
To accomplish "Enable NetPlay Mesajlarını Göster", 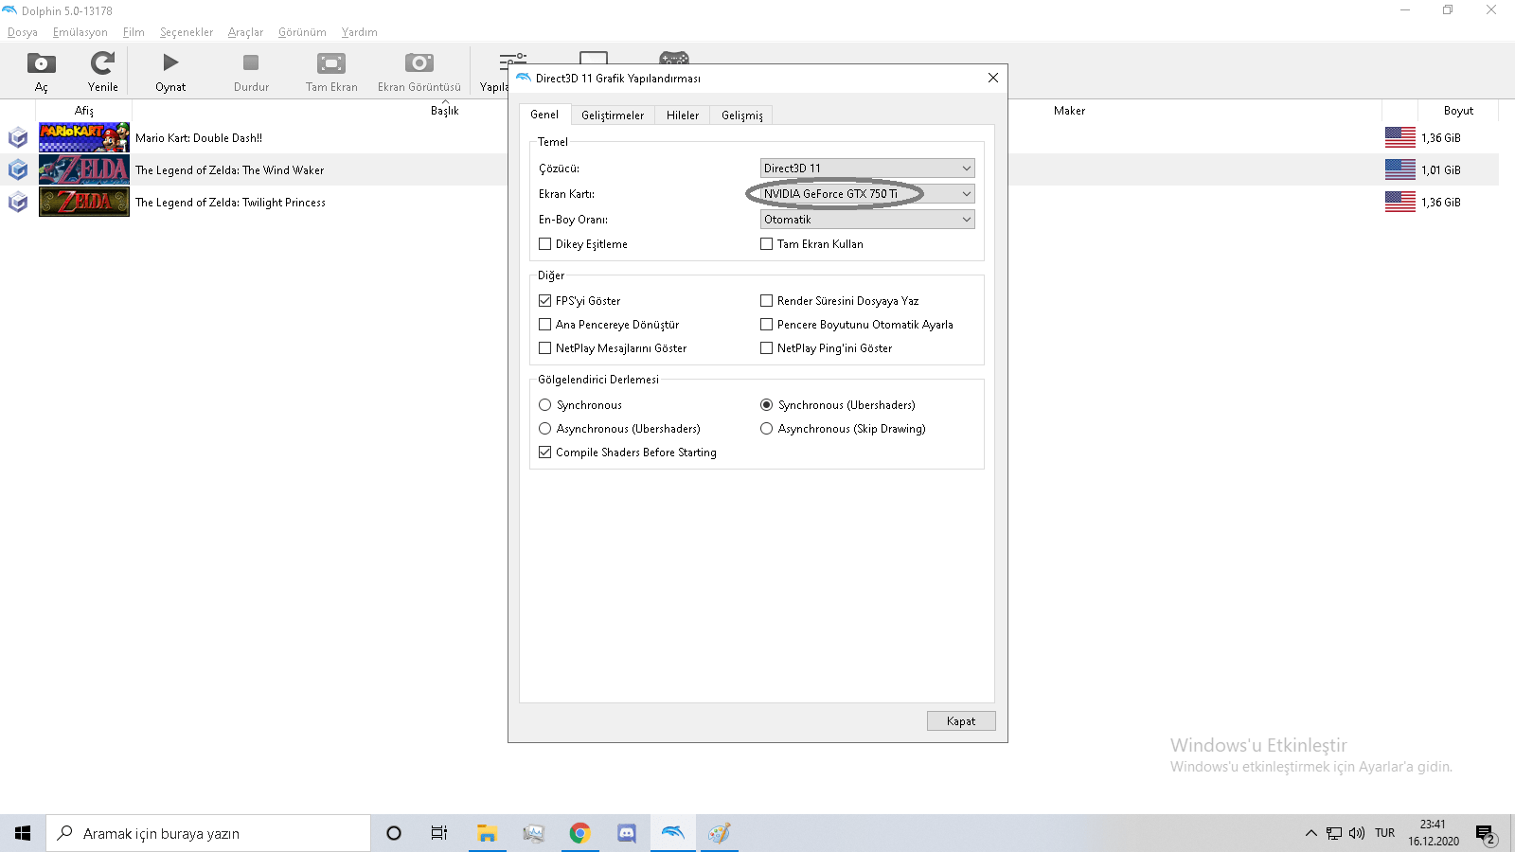I will coord(545,348).
